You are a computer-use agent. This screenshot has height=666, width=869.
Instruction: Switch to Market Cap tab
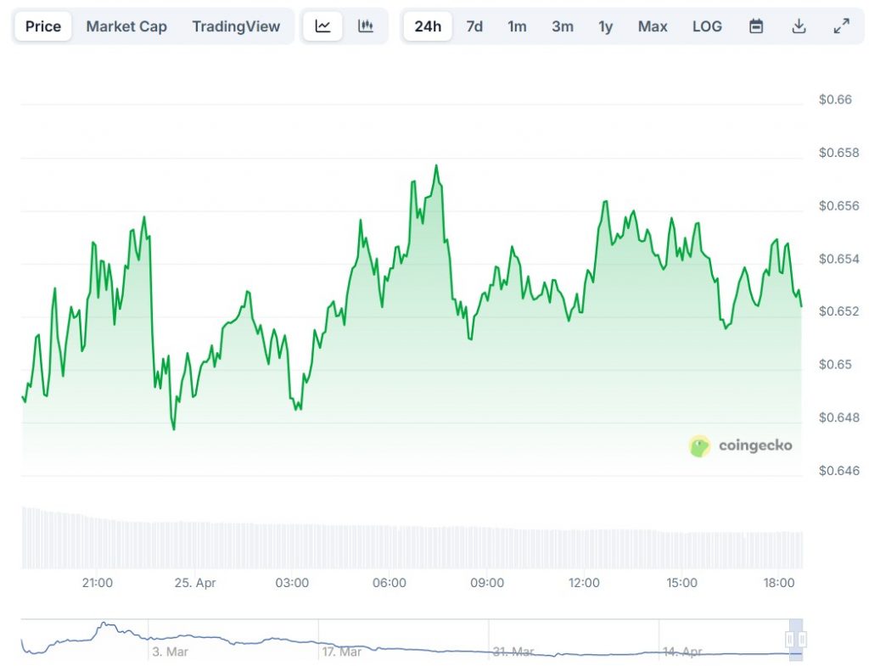126,26
